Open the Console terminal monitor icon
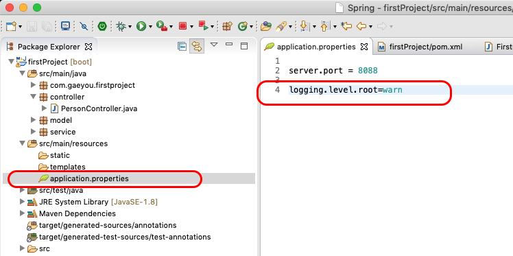Image resolution: width=513 pixels, height=256 pixels. pyautogui.click(x=65, y=26)
